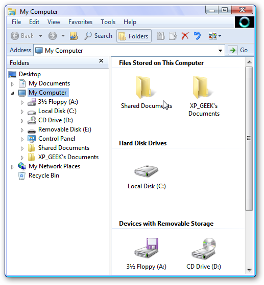Click the Copy To toolbar icon
264x285 pixels.
pyautogui.click(x=173, y=36)
